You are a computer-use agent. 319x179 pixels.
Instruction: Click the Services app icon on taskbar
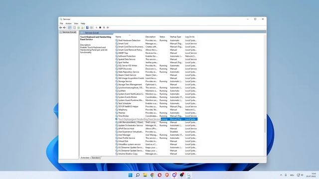[x=189, y=175]
